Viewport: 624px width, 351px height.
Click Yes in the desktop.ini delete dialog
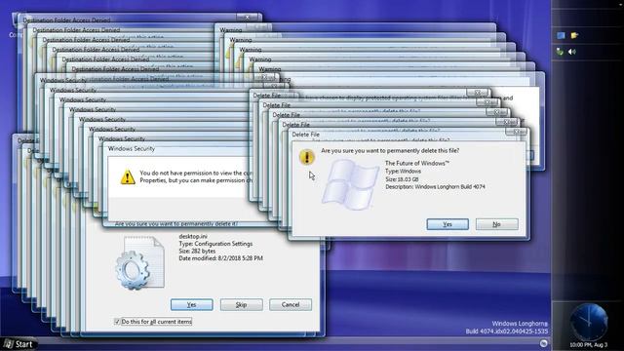tap(191, 305)
